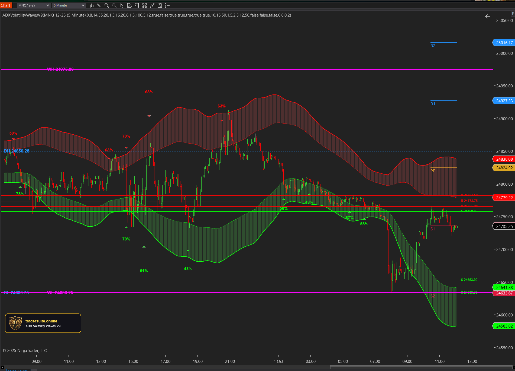The width and height of the screenshot is (515, 371).
Task: Click the left arrow at chart top-right
Action: pos(488,17)
